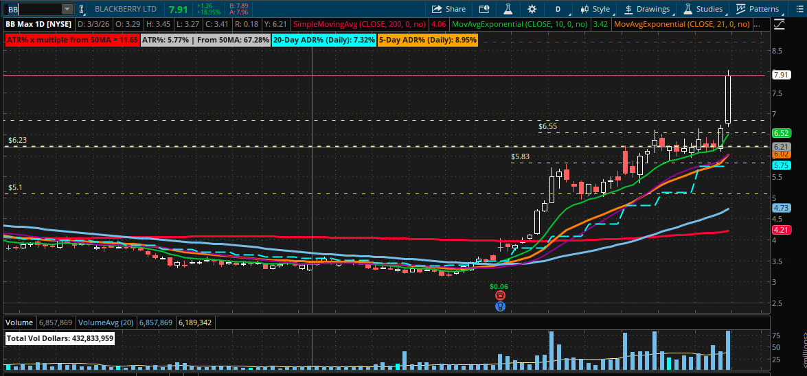The height and width of the screenshot is (376, 807).
Task: Click the Total Vol Dollars label
Action: click(x=60, y=339)
